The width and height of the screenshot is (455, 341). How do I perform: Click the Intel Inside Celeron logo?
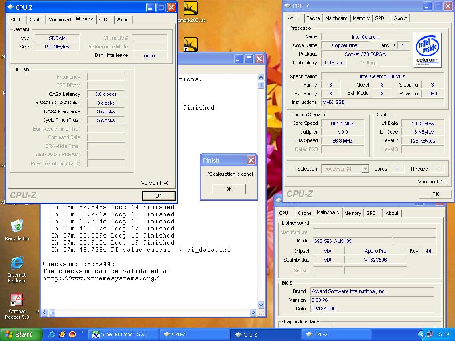point(427,50)
